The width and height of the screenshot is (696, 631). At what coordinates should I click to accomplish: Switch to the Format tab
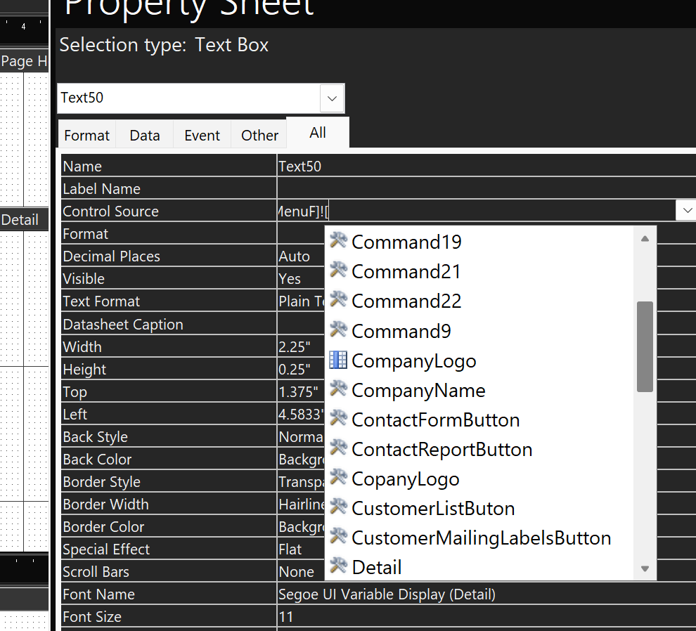(87, 136)
